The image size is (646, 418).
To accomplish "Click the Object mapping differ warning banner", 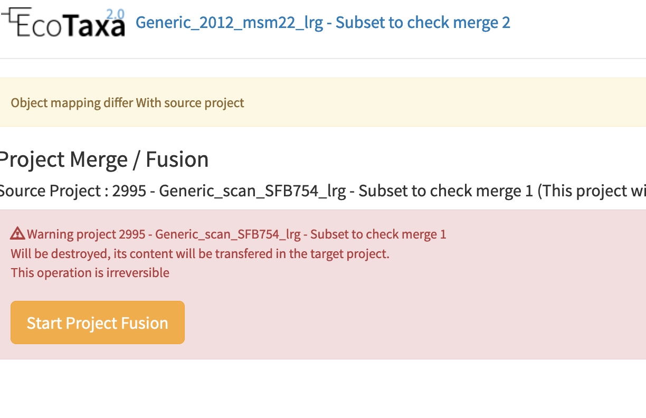I will [127, 102].
